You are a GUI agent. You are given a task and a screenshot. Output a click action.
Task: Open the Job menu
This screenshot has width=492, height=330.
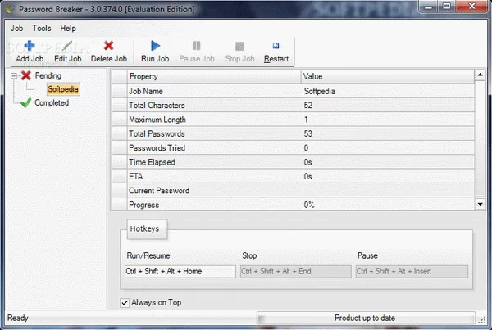coord(16,28)
